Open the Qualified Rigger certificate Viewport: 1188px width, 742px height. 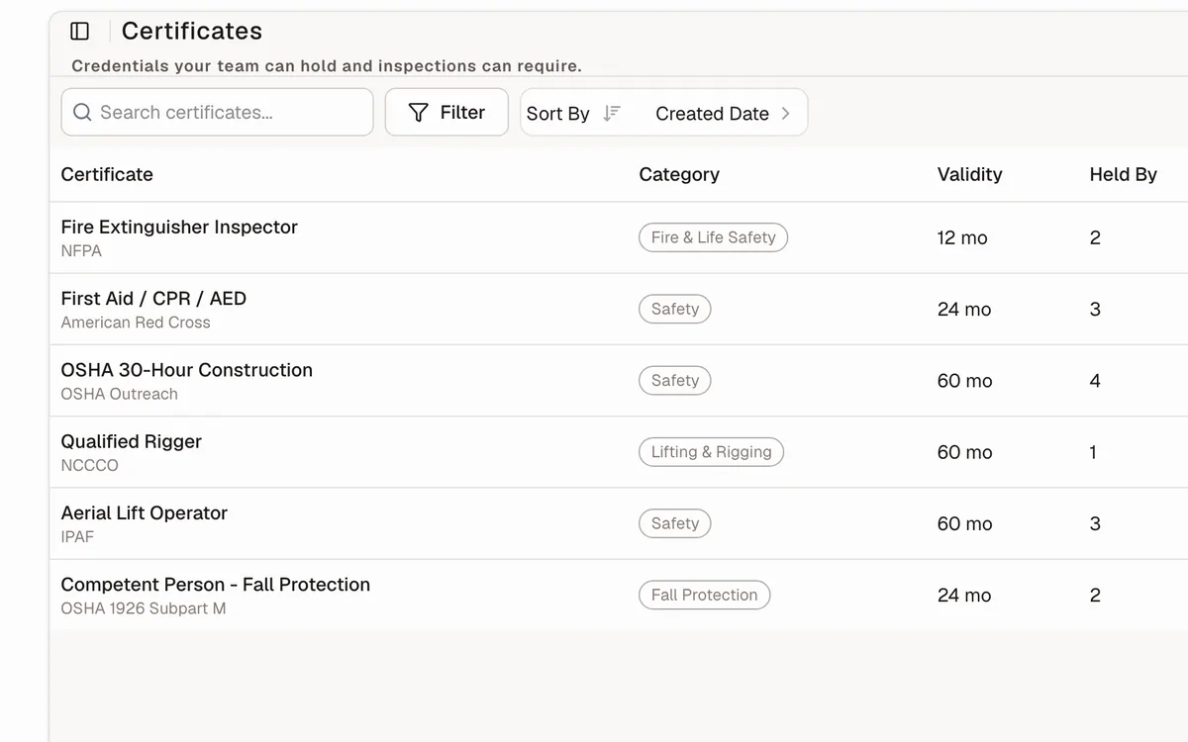tap(132, 441)
